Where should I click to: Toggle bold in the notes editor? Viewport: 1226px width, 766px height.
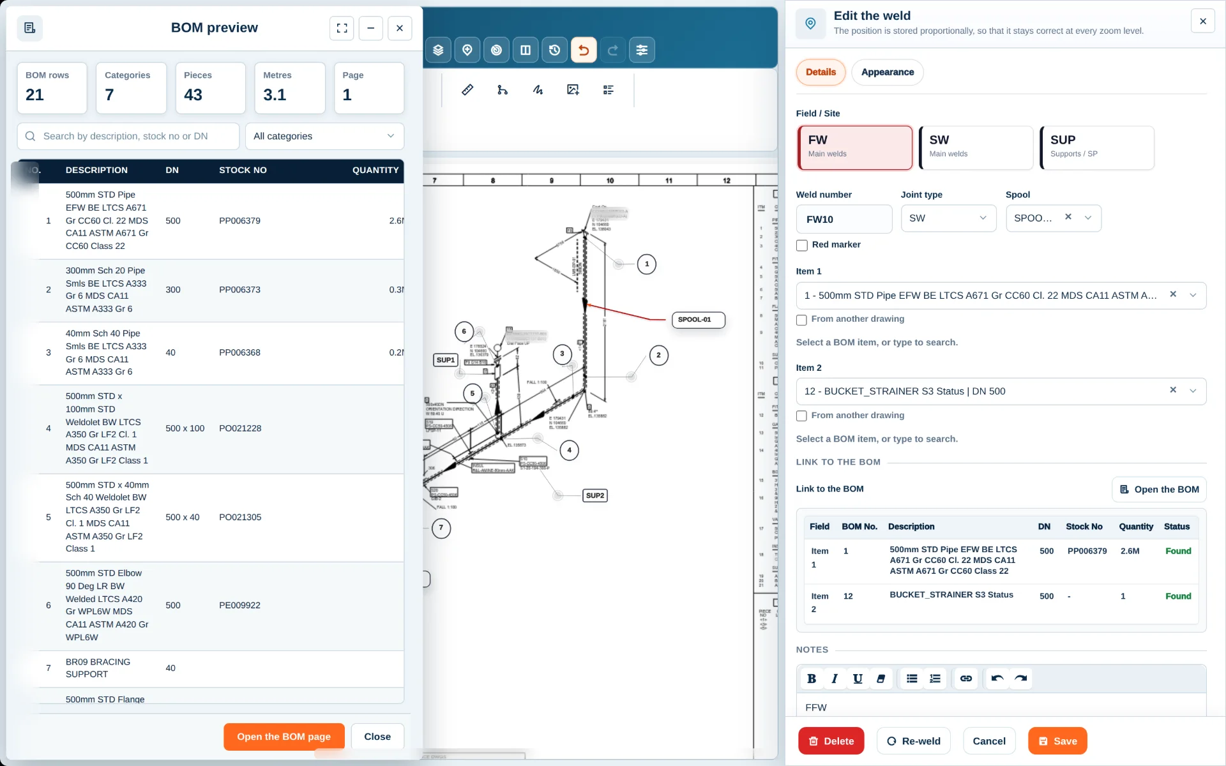tap(812, 679)
